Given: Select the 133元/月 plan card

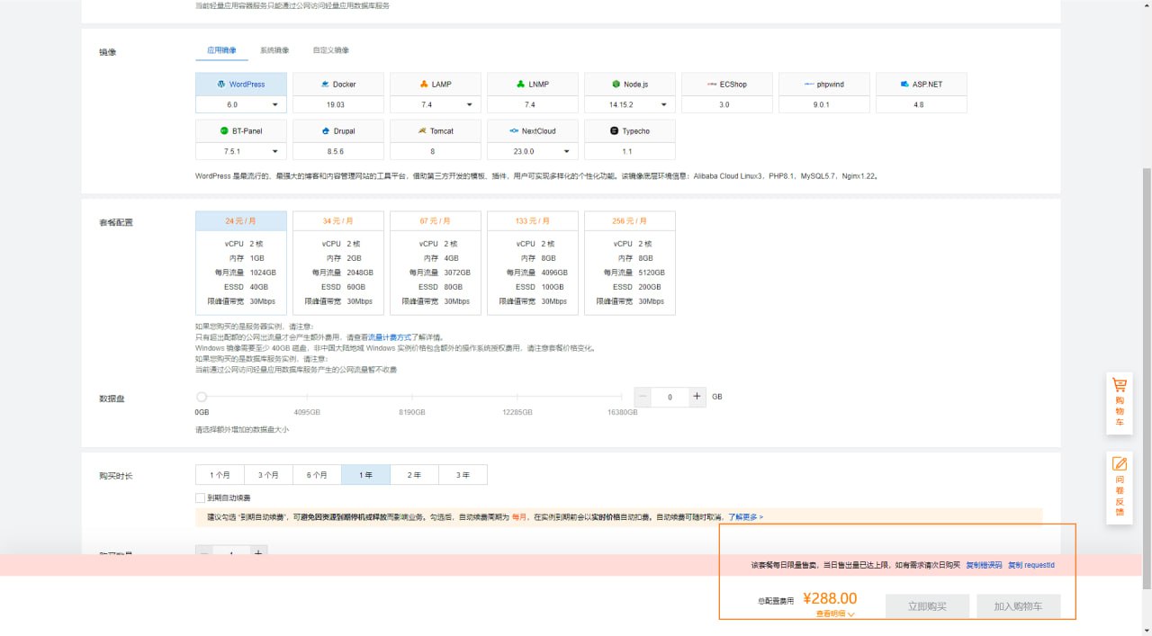Looking at the screenshot, I should [533, 264].
